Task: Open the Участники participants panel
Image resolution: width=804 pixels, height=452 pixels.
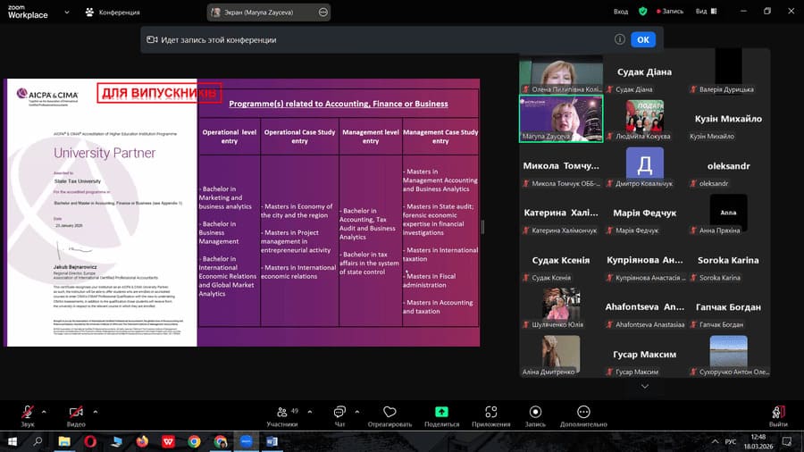Action: pos(282,413)
